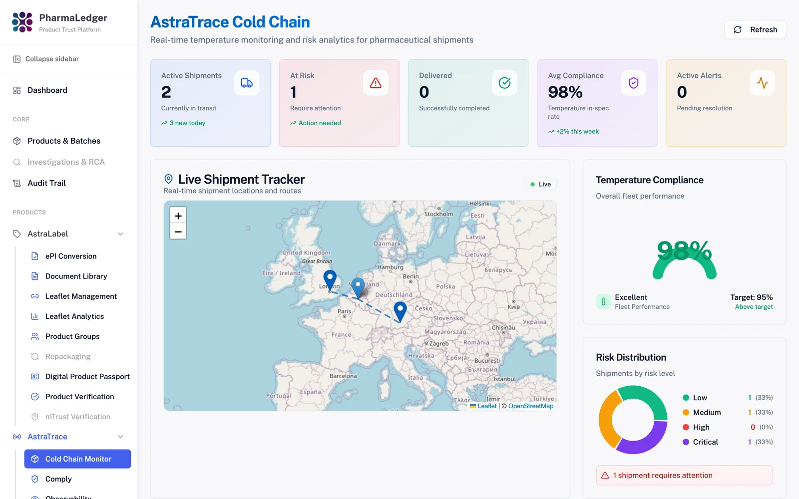Click the Delivered checkmark icon
799x499 pixels.
[x=504, y=83]
